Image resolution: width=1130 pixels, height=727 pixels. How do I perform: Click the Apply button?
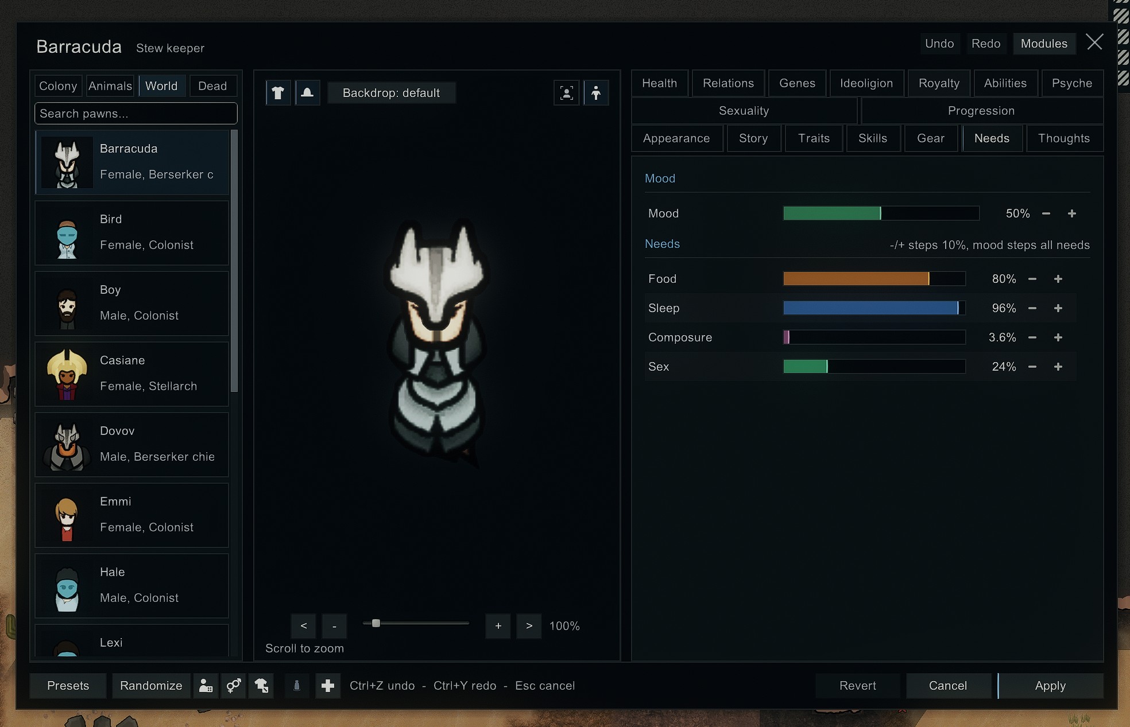[1050, 686]
